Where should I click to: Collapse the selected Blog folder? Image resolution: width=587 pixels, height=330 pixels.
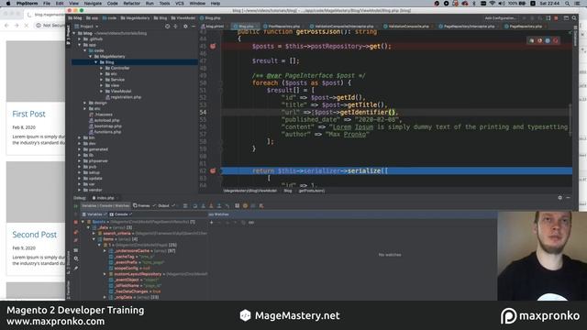(x=95, y=62)
